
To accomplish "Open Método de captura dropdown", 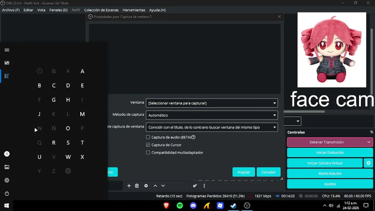I will click(x=212, y=115).
